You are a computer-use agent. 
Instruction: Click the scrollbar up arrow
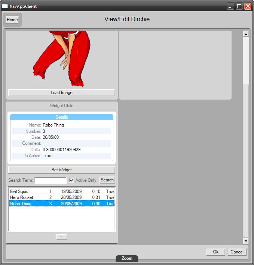point(246,34)
